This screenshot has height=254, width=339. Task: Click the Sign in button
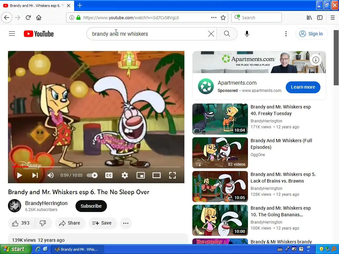click(x=311, y=34)
